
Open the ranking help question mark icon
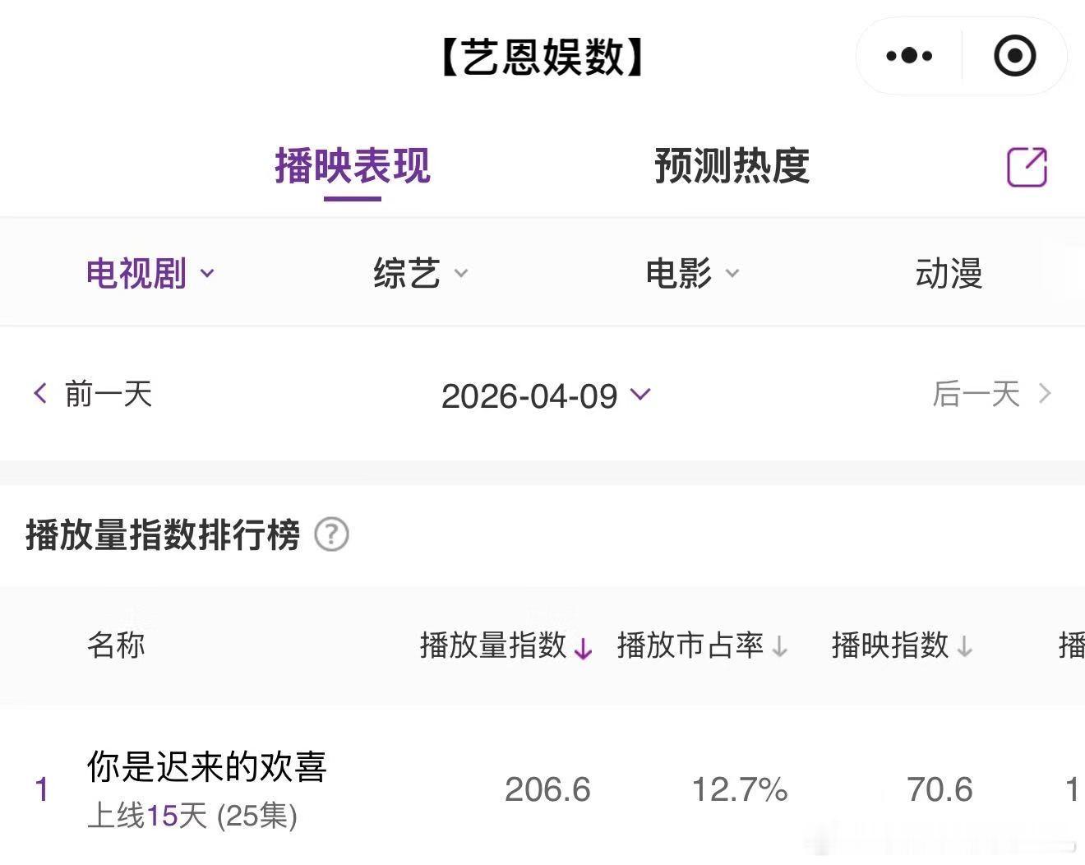coord(331,535)
